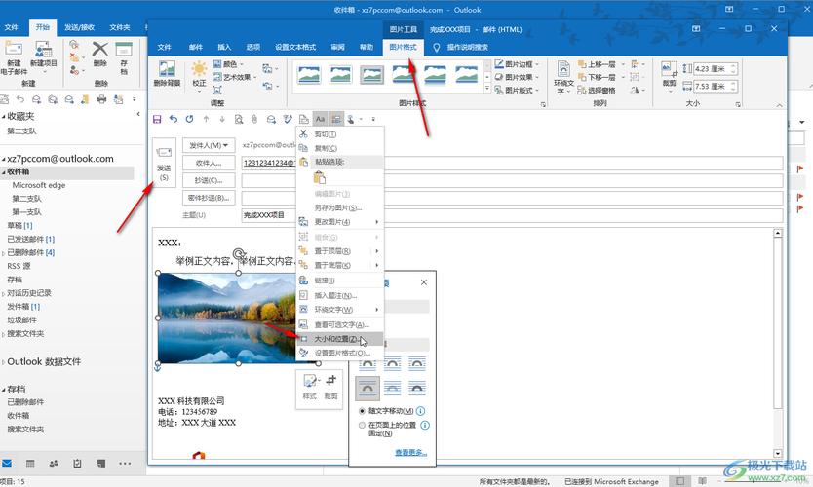Choose 剪切 (Cut) from context menu
Image resolution: width=813 pixels, height=487 pixels.
[x=340, y=134]
